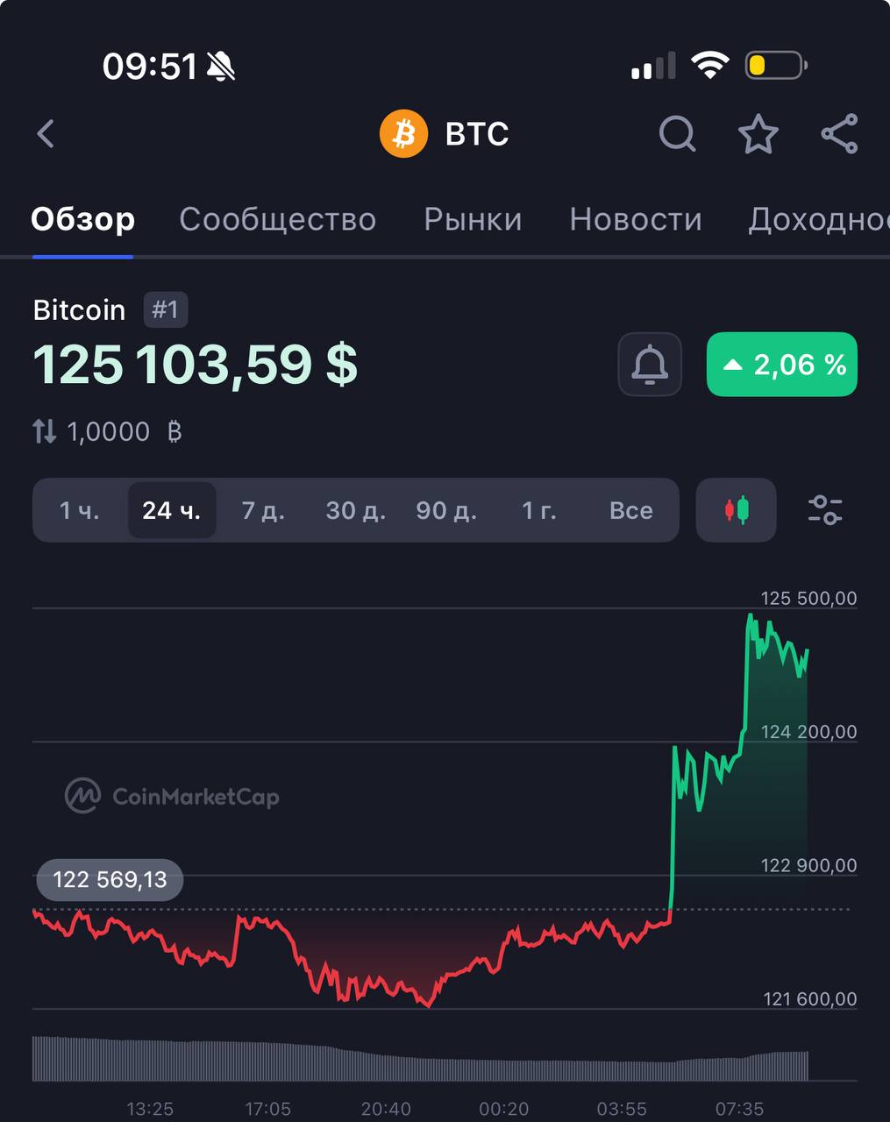This screenshot has height=1122, width=890.
Task: Open the Сообщество tab
Action: click(277, 219)
